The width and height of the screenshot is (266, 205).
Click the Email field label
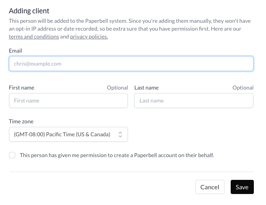[15, 51]
